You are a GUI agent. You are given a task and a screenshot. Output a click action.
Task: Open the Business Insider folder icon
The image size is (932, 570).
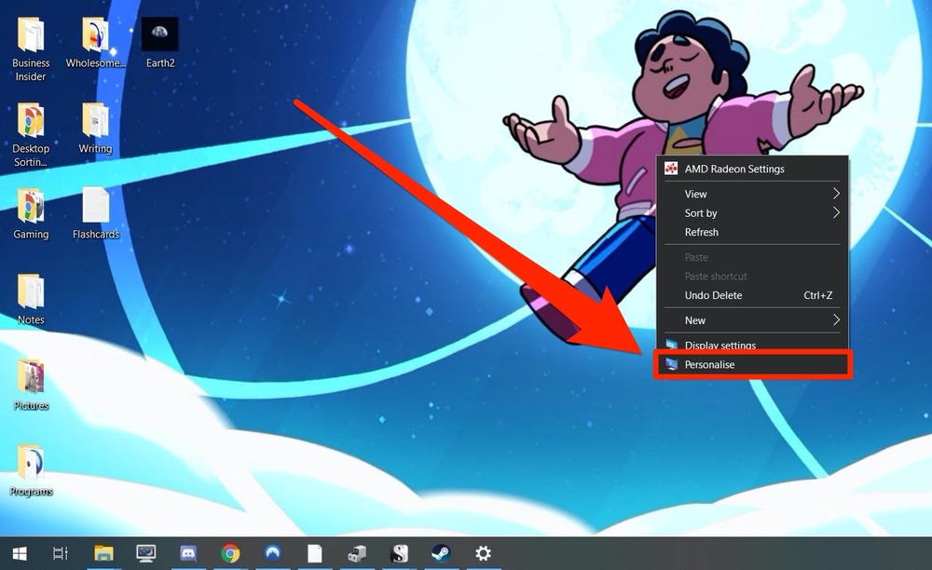pos(31,36)
